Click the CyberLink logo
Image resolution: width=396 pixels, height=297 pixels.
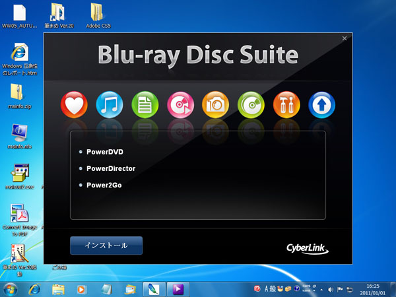coord(308,249)
